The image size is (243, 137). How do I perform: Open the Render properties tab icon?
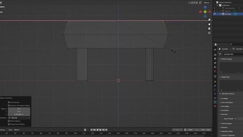coord(215,55)
